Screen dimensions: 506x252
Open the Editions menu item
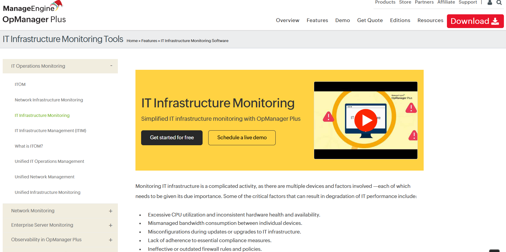(400, 20)
